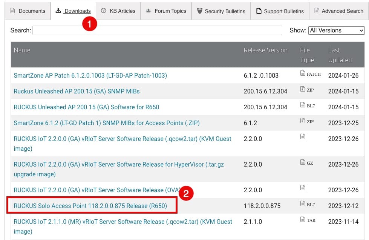Click the Search input field
Viewport: 369px width, 240px height.
[x=157, y=31]
